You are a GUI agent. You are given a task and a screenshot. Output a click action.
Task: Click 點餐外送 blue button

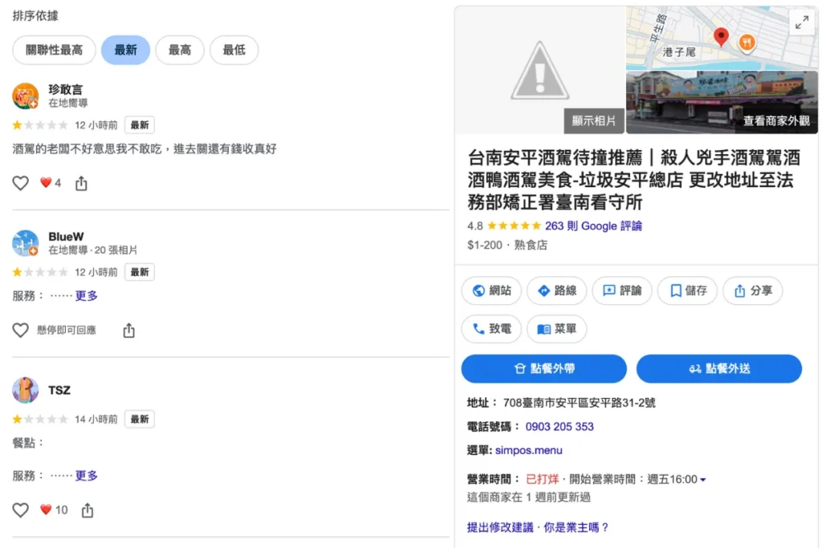719,368
